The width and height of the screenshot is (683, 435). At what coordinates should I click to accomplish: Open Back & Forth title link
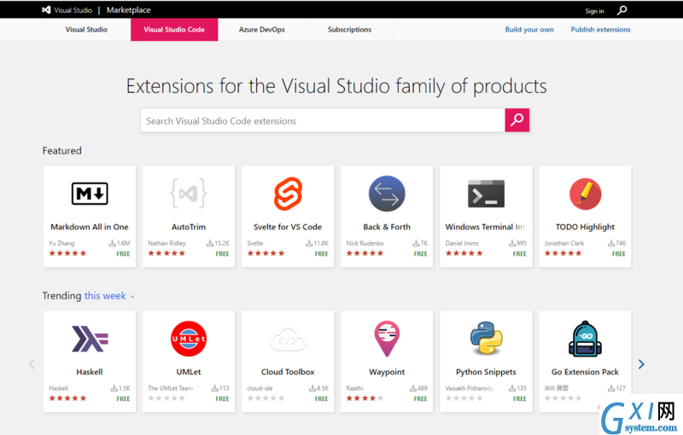(387, 227)
